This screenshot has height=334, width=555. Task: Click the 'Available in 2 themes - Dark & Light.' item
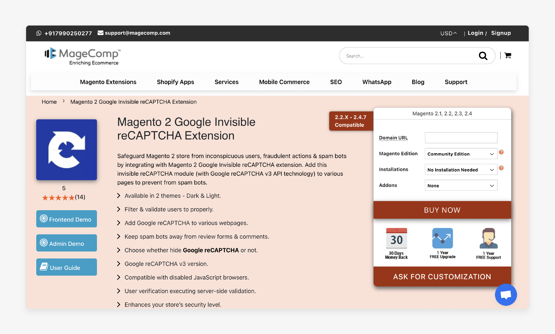coord(173,196)
